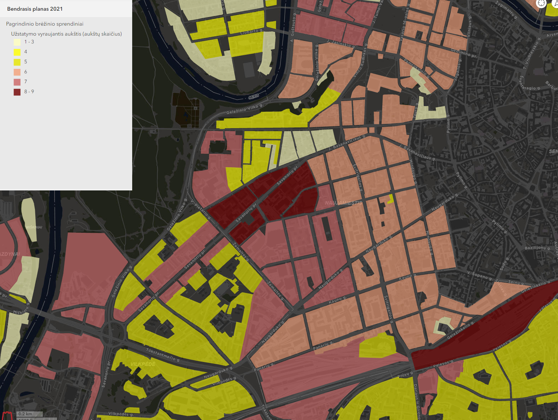Image resolution: width=558 pixels, height=420 pixels.
Task: Click the peach 6 storeys legend swatch
Action: click(17, 72)
